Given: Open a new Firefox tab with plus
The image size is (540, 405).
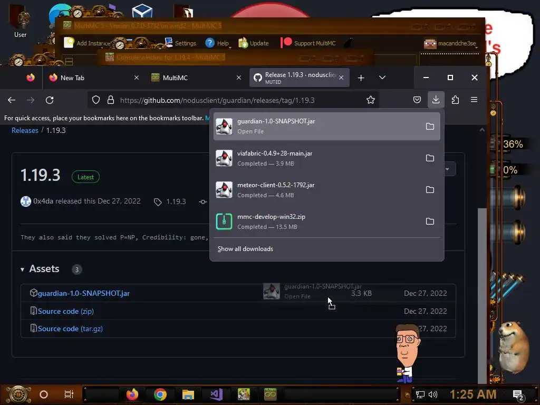Looking at the screenshot, I should pyautogui.click(x=361, y=78).
